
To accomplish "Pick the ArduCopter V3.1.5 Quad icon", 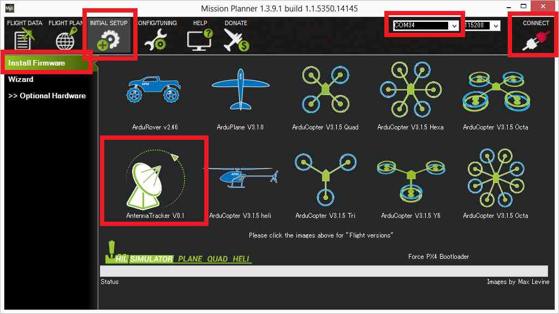I will pos(325,88).
